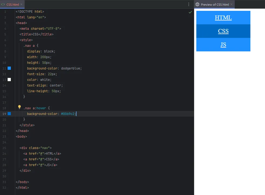Open the #0069c2 color swatch on line 19
Screen dimensions: 265x195
(x=9, y=114)
